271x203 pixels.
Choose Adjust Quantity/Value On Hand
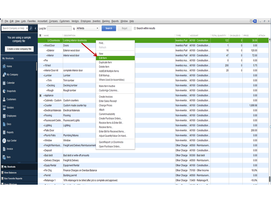(x=115, y=136)
